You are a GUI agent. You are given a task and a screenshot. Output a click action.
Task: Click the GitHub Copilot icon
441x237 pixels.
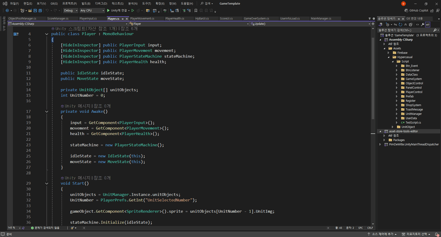point(416,11)
